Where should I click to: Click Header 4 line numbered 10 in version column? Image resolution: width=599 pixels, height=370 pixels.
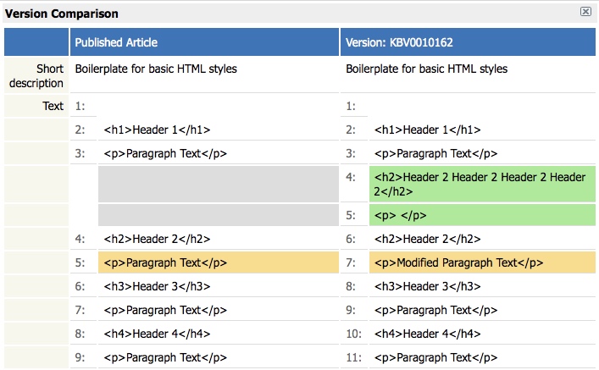point(428,334)
